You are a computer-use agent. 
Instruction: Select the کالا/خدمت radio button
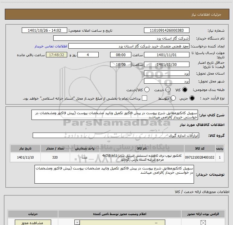(x=147, y=90)
